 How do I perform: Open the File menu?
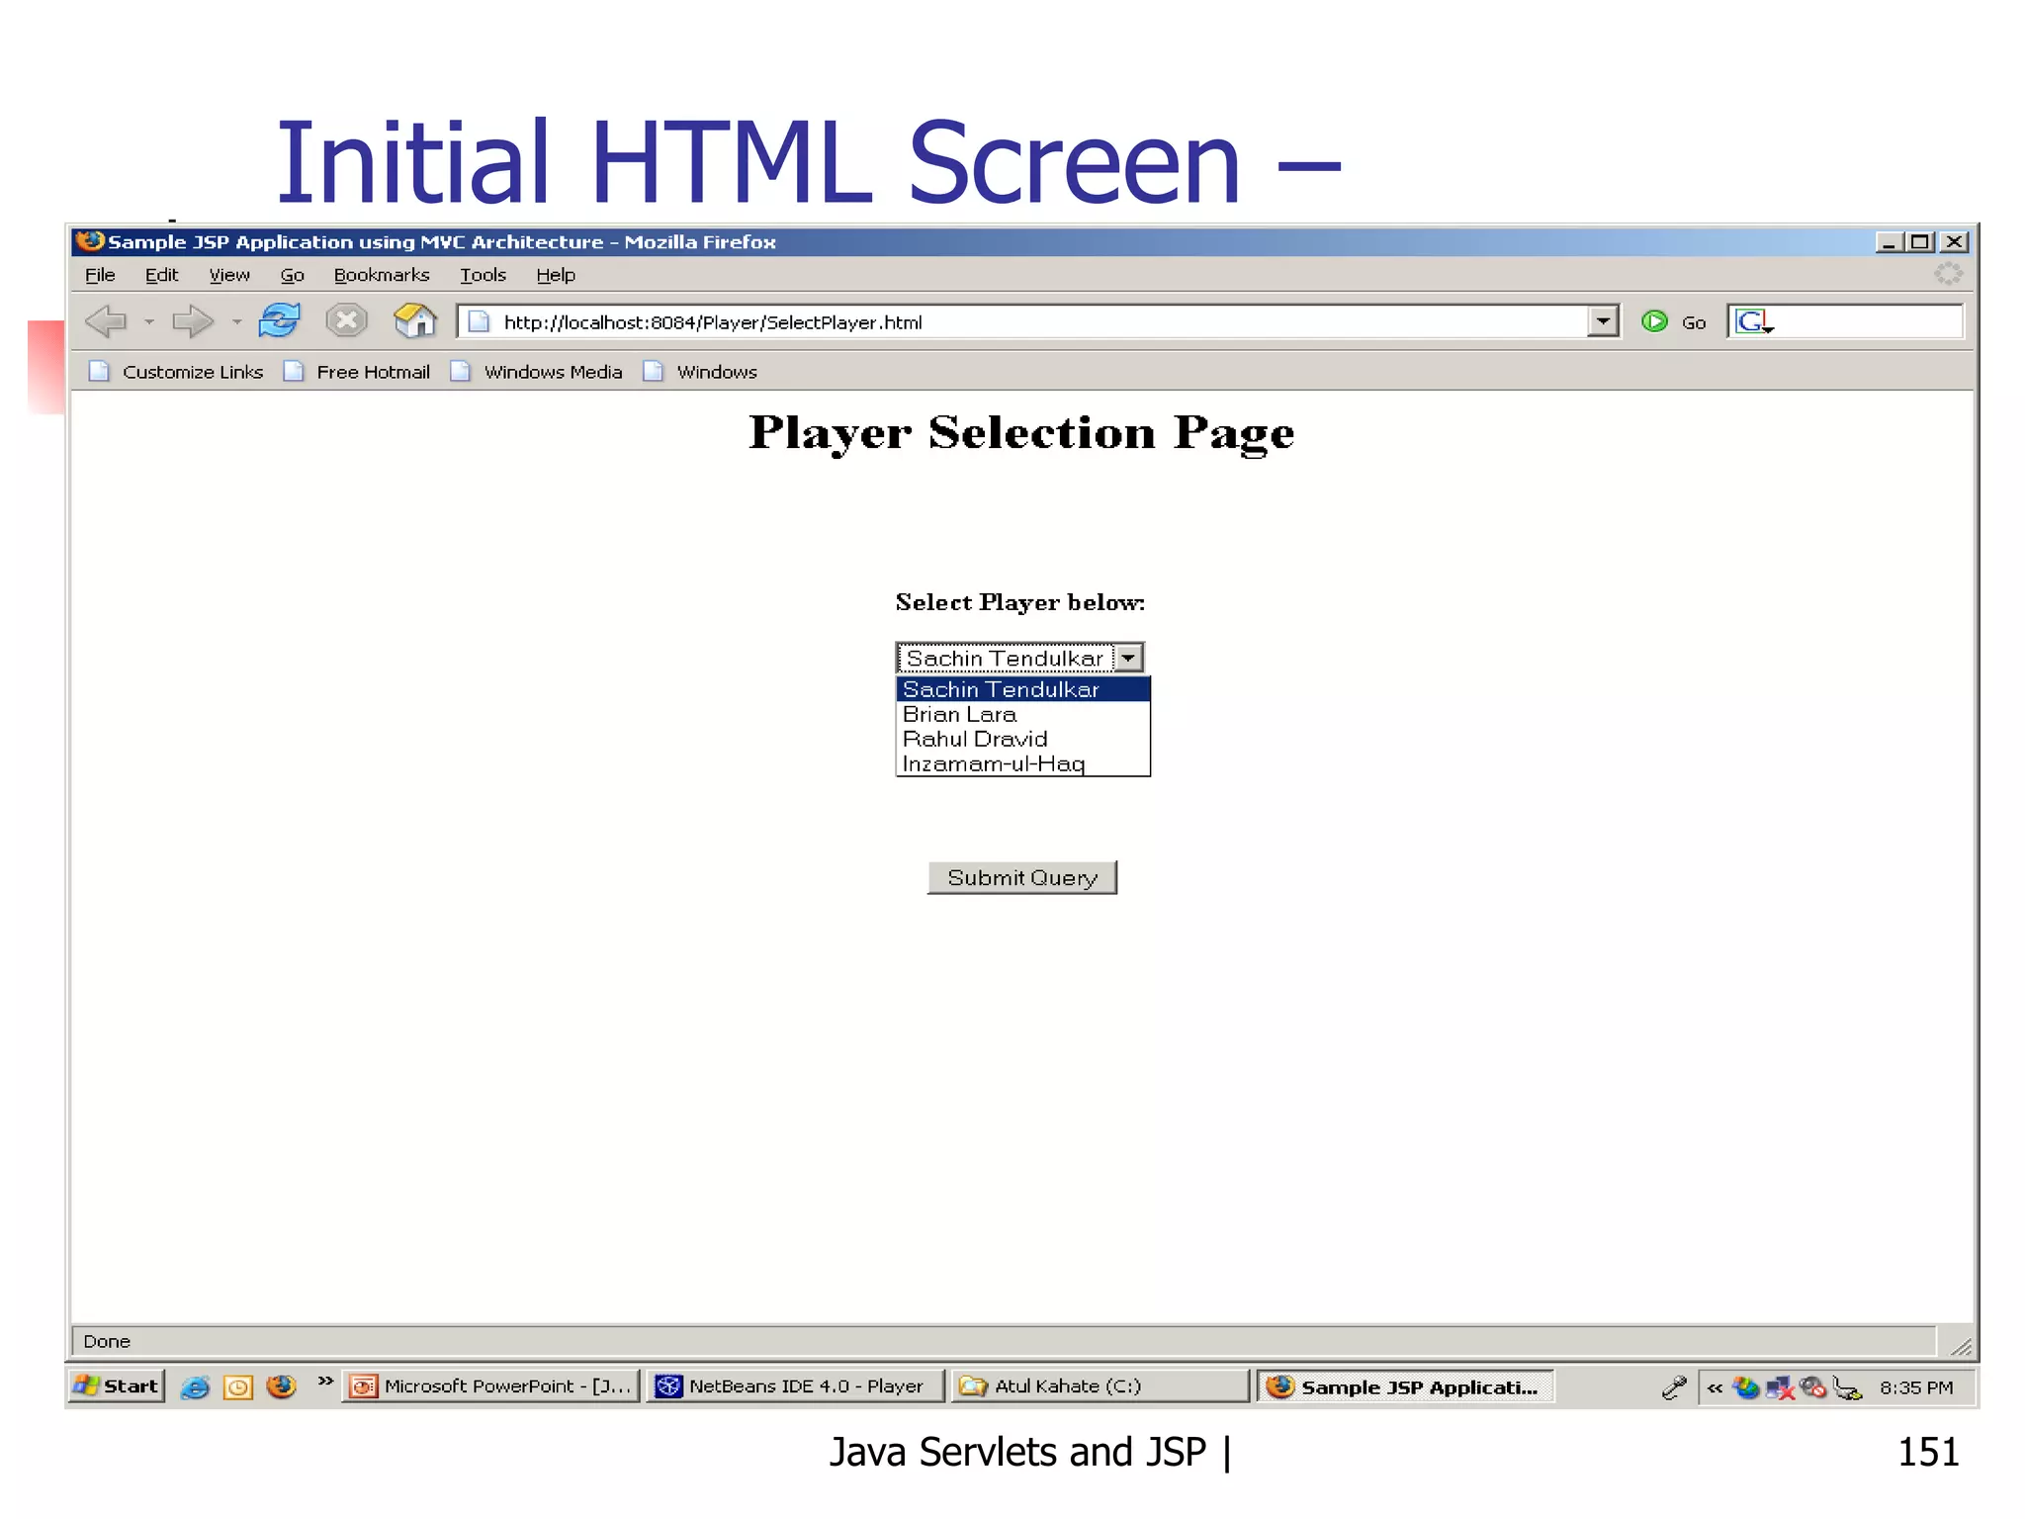(100, 275)
